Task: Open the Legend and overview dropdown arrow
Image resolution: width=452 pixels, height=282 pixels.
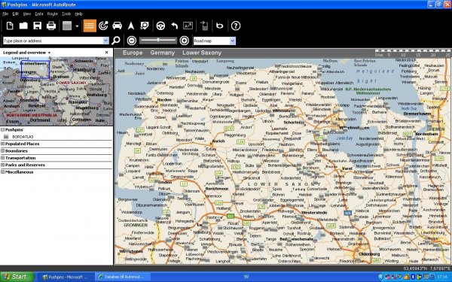Action: (49, 53)
